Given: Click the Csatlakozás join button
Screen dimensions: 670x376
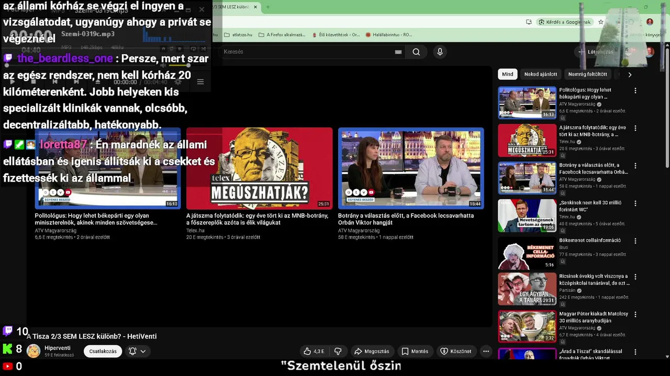Looking at the screenshot, I should click(103, 351).
